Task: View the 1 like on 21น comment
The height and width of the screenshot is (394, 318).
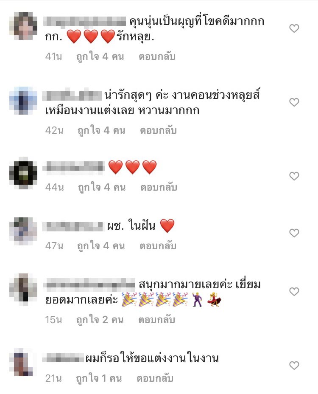Action: [99, 378]
